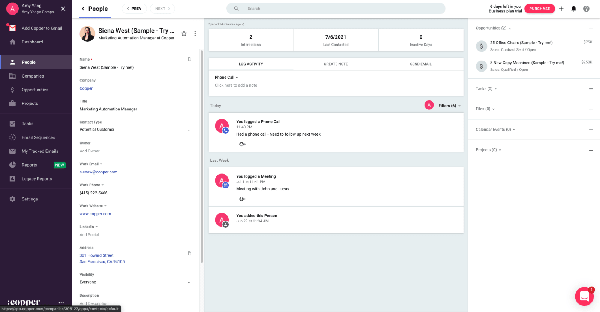
Task: Click the note field 'Click here to add a note'
Action: click(336, 85)
